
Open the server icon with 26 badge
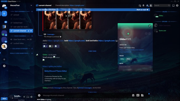(x=4, y=40)
